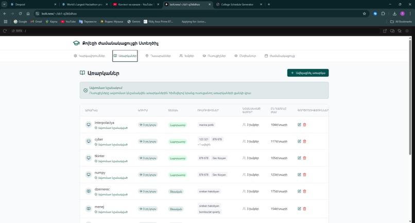Click the browser address bar bolt.new URL
Viewport: 415px width, 223px height.
point(59,13)
